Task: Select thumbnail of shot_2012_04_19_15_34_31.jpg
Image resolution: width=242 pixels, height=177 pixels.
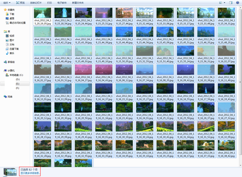Action: (x=226, y=13)
